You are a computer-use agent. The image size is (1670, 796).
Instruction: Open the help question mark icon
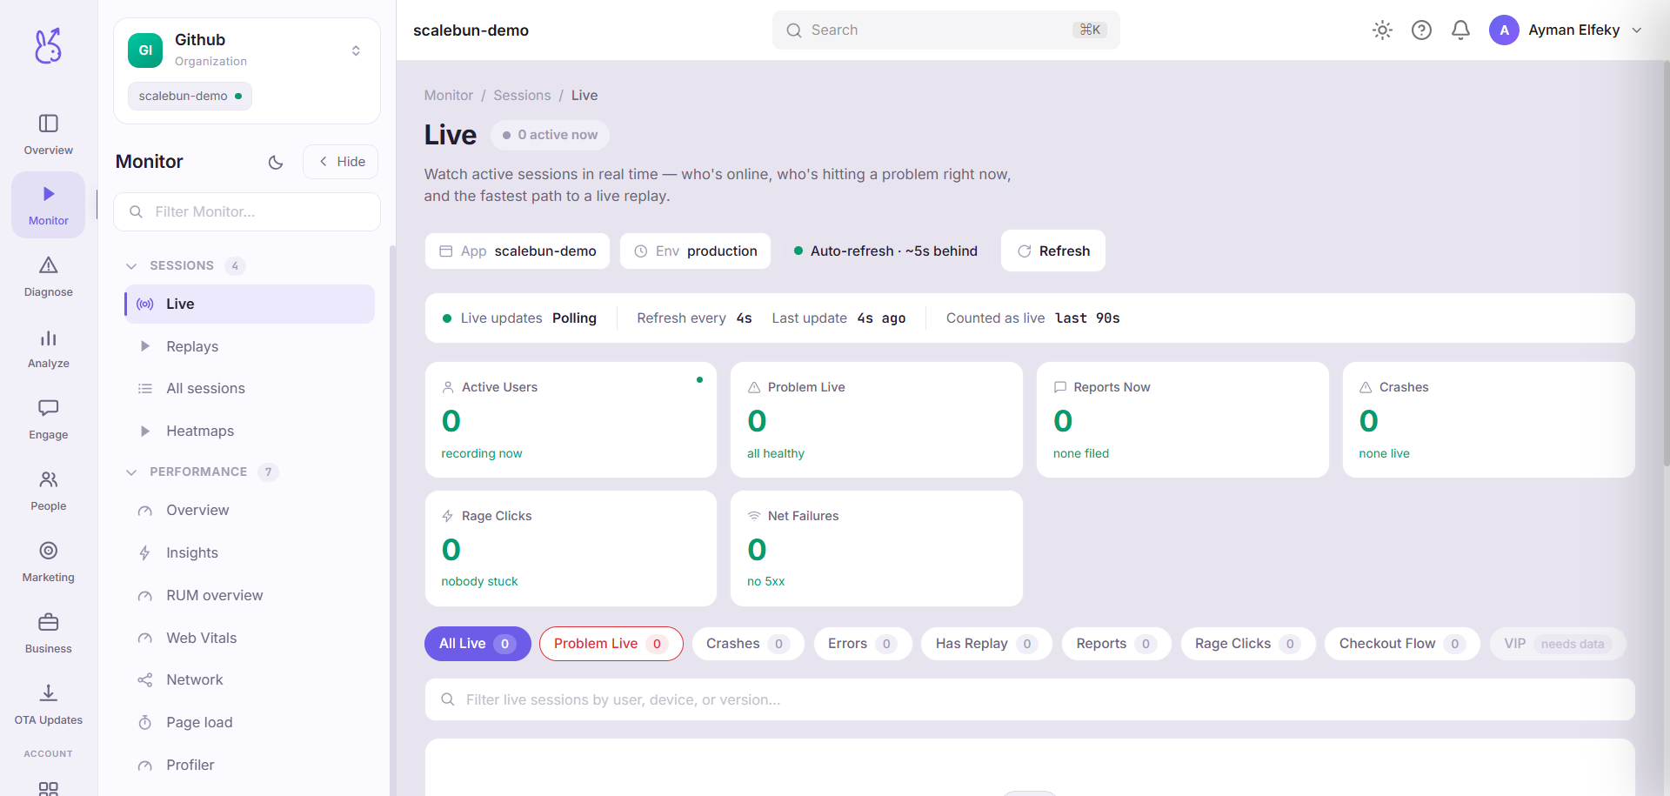(1421, 30)
